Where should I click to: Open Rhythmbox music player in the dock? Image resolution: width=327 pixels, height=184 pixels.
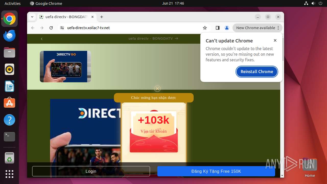9,69
